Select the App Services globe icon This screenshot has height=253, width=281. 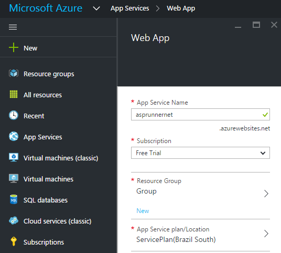pyautogui.click(x=14, y=136)
